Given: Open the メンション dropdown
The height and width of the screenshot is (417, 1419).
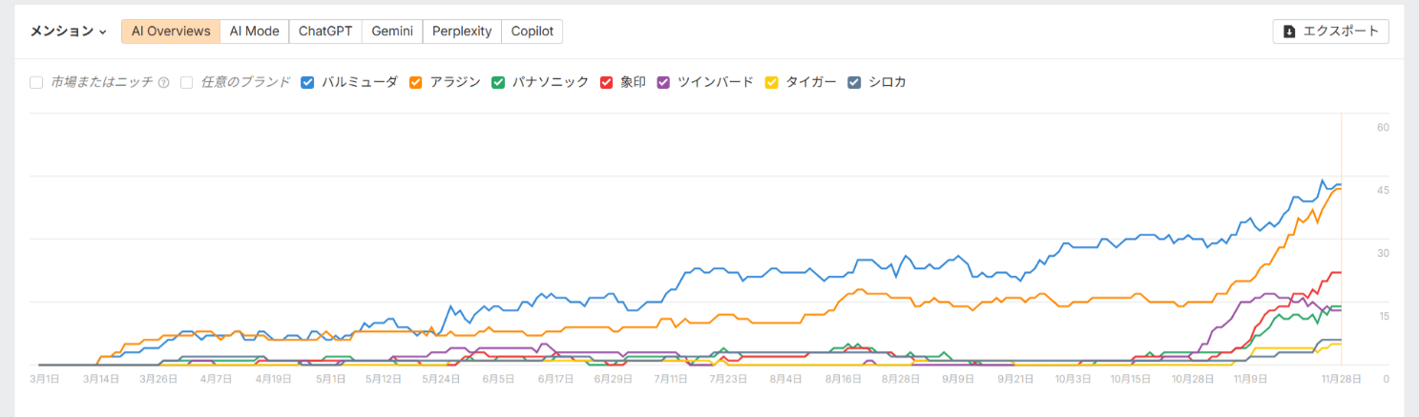Looking at the screenshot, I should click(x=69, y=31).
